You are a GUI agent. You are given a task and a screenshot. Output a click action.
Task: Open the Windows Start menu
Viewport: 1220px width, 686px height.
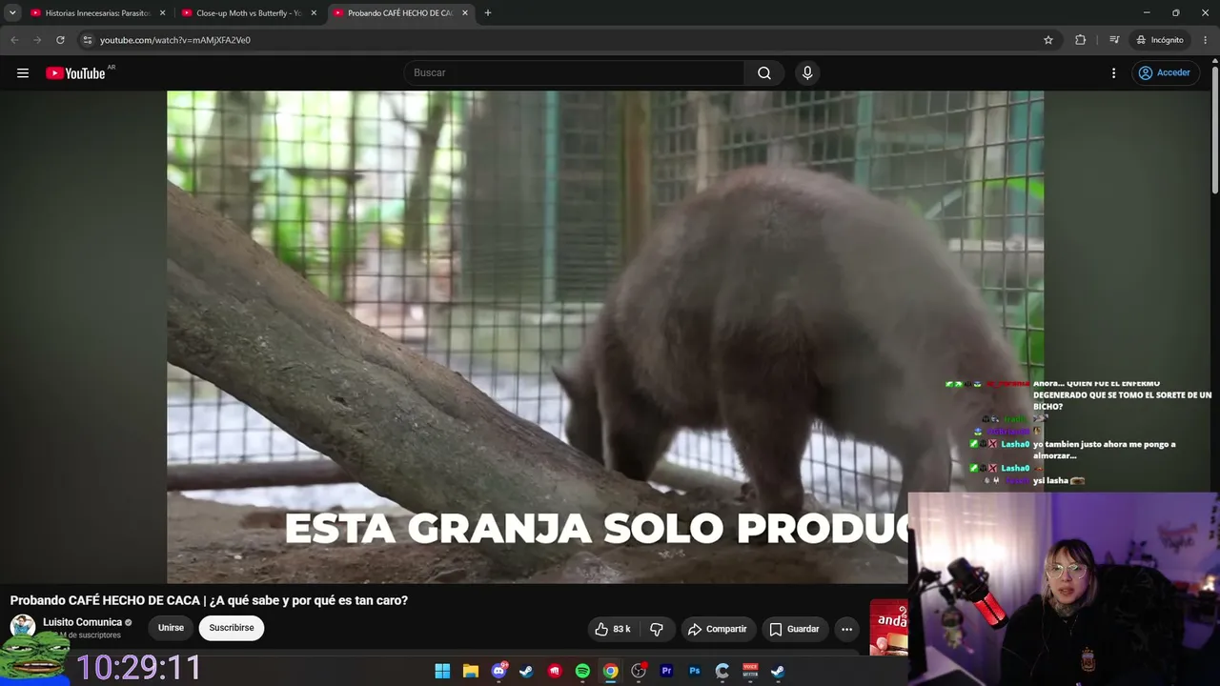point(442,671)
